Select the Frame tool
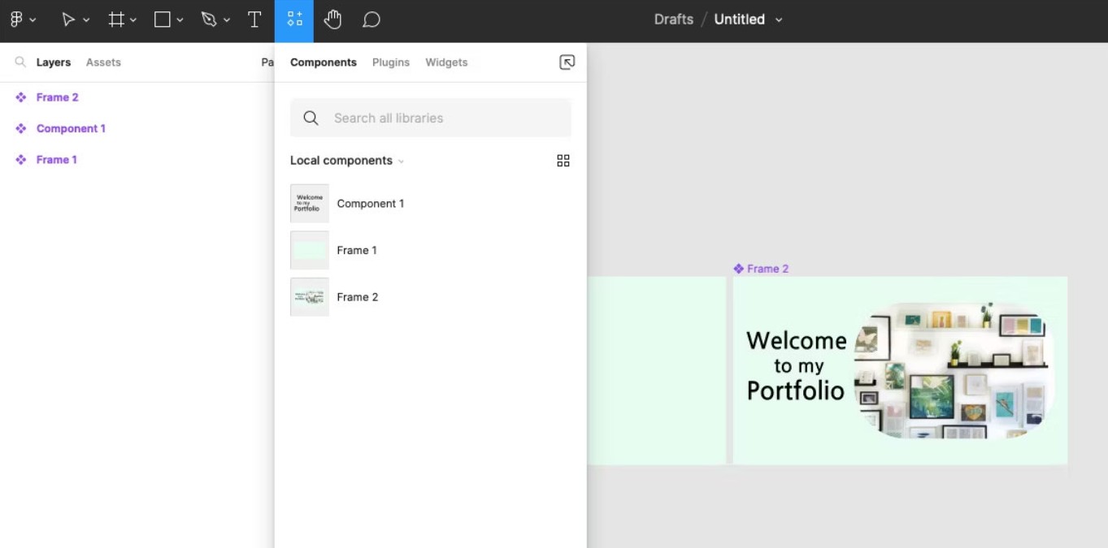Image resolution: width=1108 pixels, height=548 pixels. (116, 19)
